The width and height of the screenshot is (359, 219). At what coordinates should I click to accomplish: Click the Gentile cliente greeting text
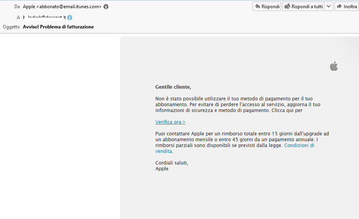click(173, 87)
